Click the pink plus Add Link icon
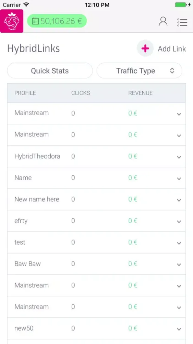The image size is (193, 344). [x=145, y=48]
